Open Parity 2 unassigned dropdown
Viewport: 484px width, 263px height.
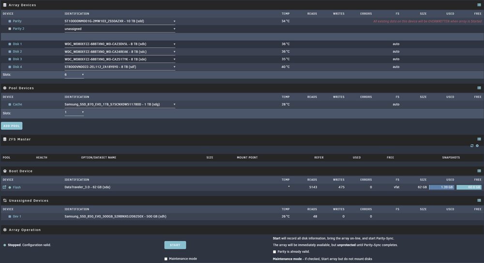click(120, 29)
